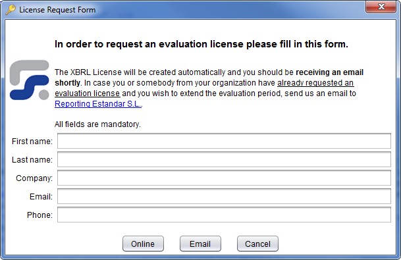Image resolution: width=401 pixels, height=260 pixels.
Task: Cancel the license request
Action: tap(257, 244)
